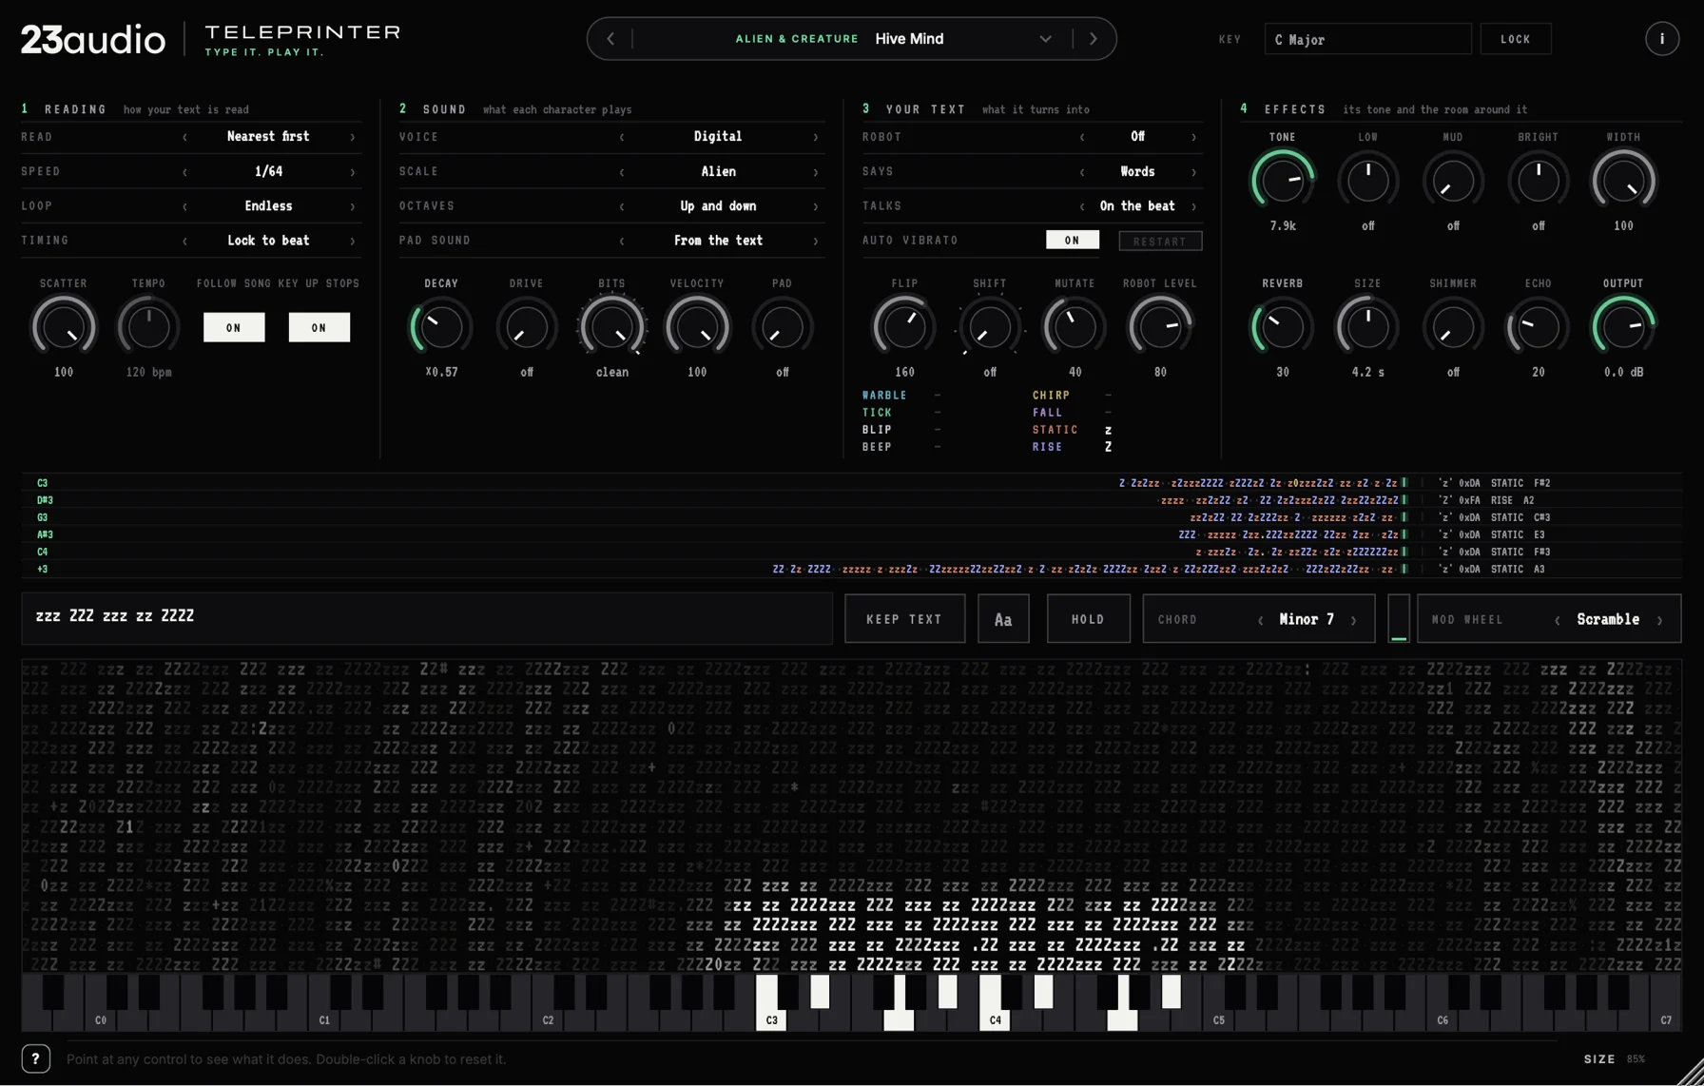Open the help question mark button

(36, 1058)
